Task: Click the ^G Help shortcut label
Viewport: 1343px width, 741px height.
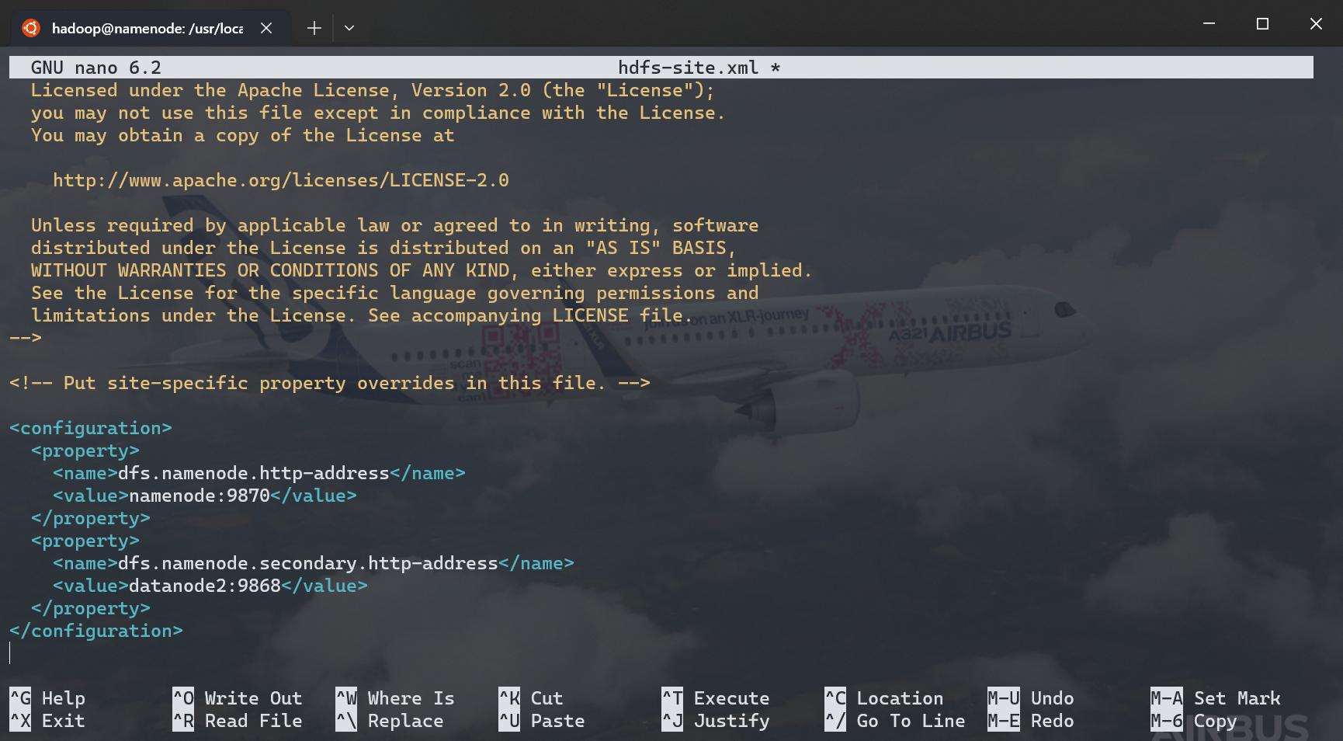Action: [47, 698]
